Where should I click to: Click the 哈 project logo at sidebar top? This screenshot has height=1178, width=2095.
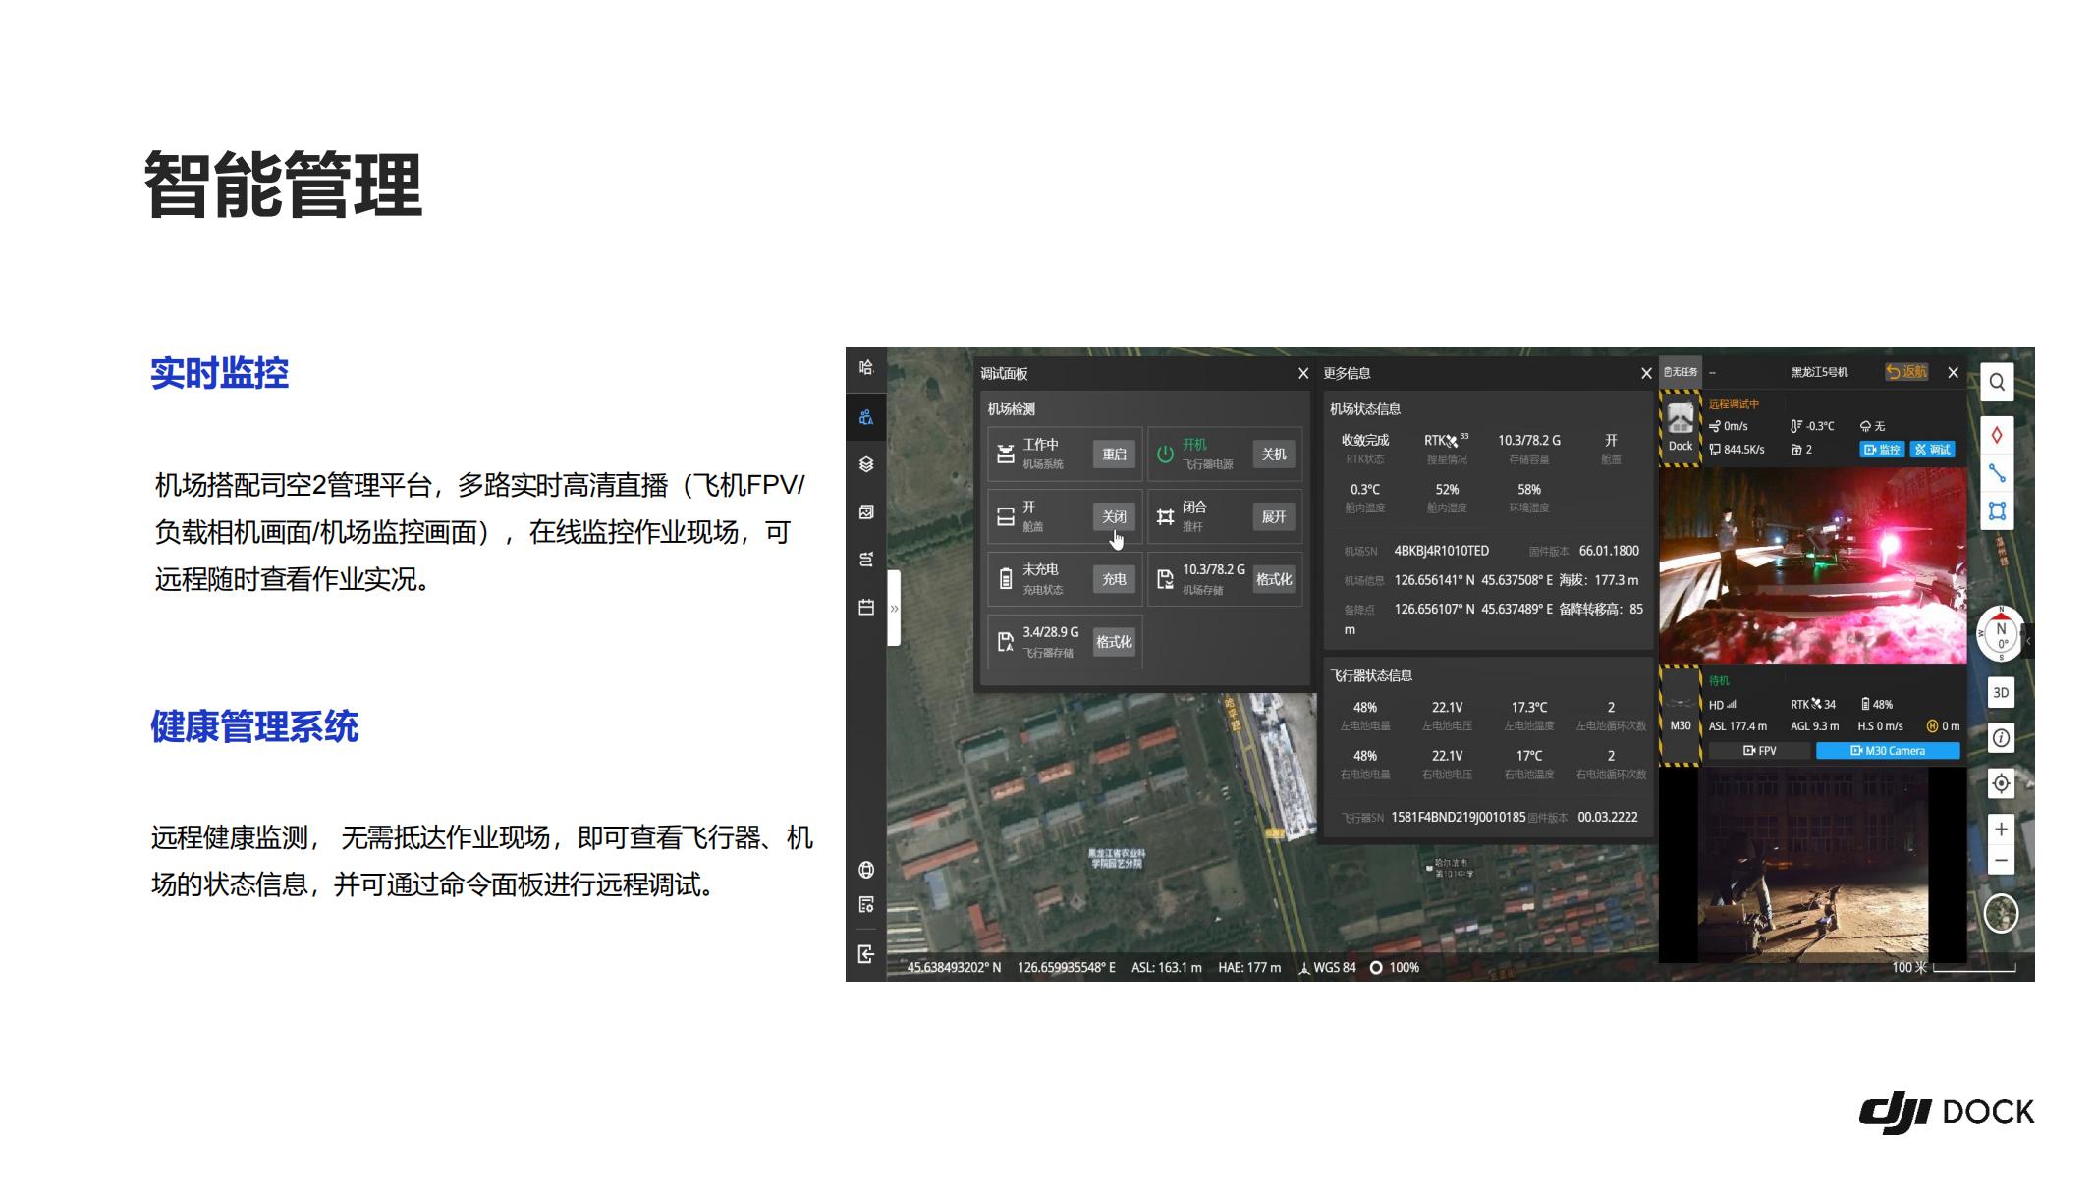pyautogui.click(x=865, y=368)
